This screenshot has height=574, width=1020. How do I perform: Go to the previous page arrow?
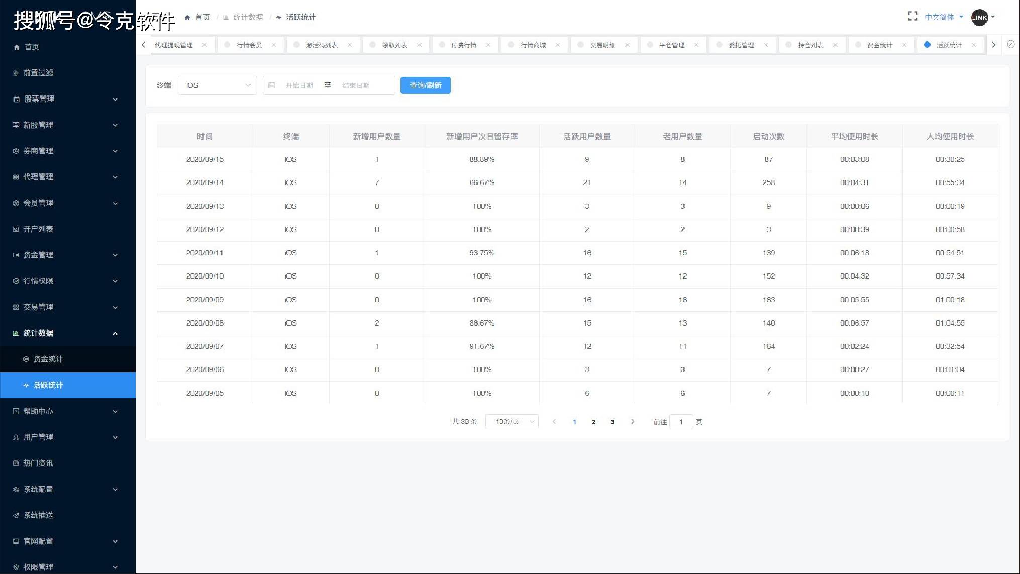coord(554,422)
